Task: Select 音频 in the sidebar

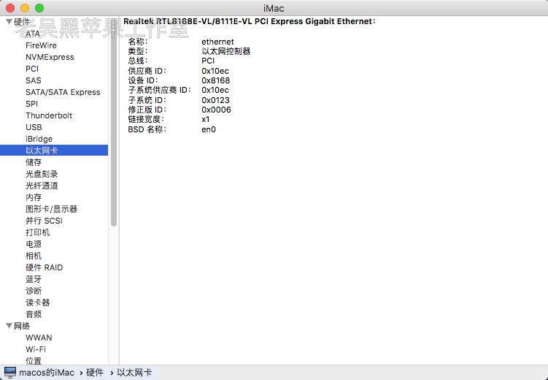Action: (34, 314)
